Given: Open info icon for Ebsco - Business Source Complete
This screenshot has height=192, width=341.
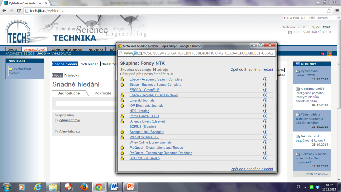Looking at the screenshot, I should pyautogui.click(x=265, y=84).
